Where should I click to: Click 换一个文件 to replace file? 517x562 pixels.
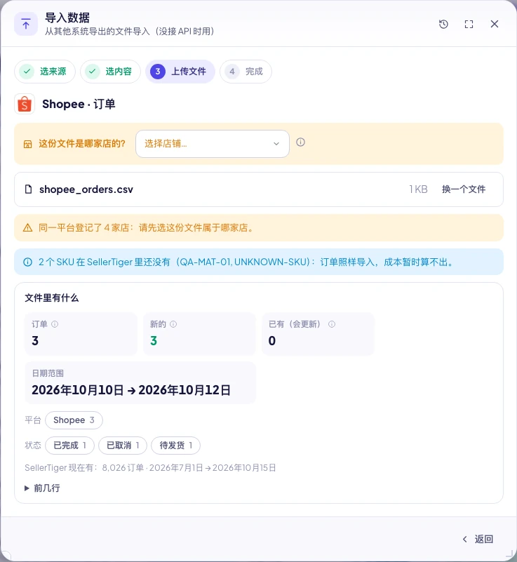(x=464, y=189)
